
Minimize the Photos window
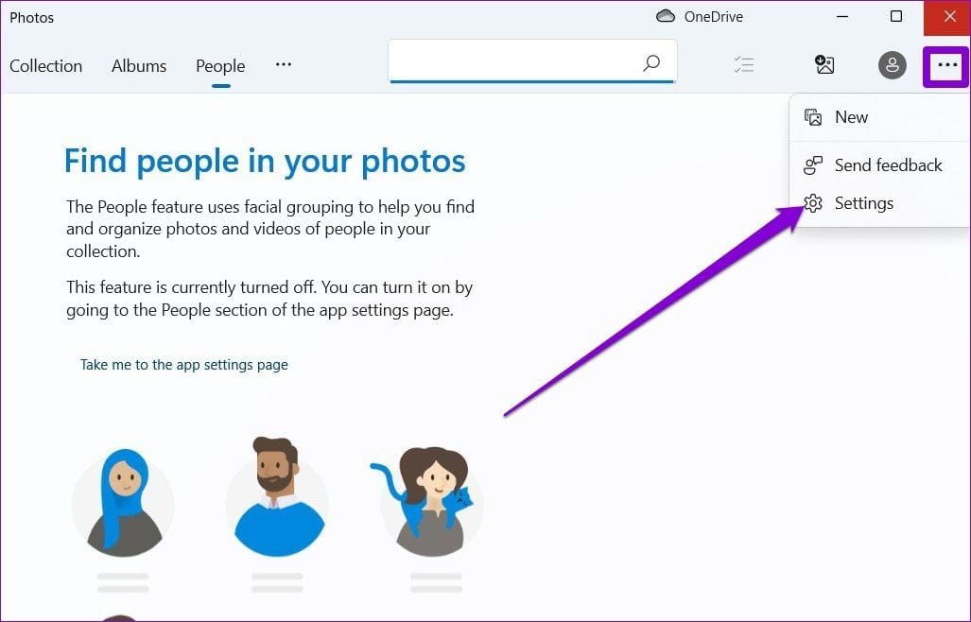coord(842,17)
